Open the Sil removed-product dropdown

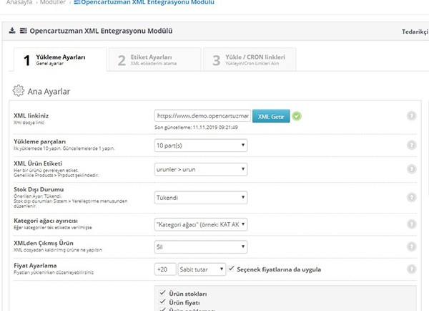pos(201,247)
